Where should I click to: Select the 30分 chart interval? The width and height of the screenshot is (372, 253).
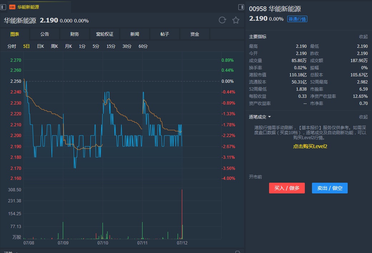tap(127, 46)
